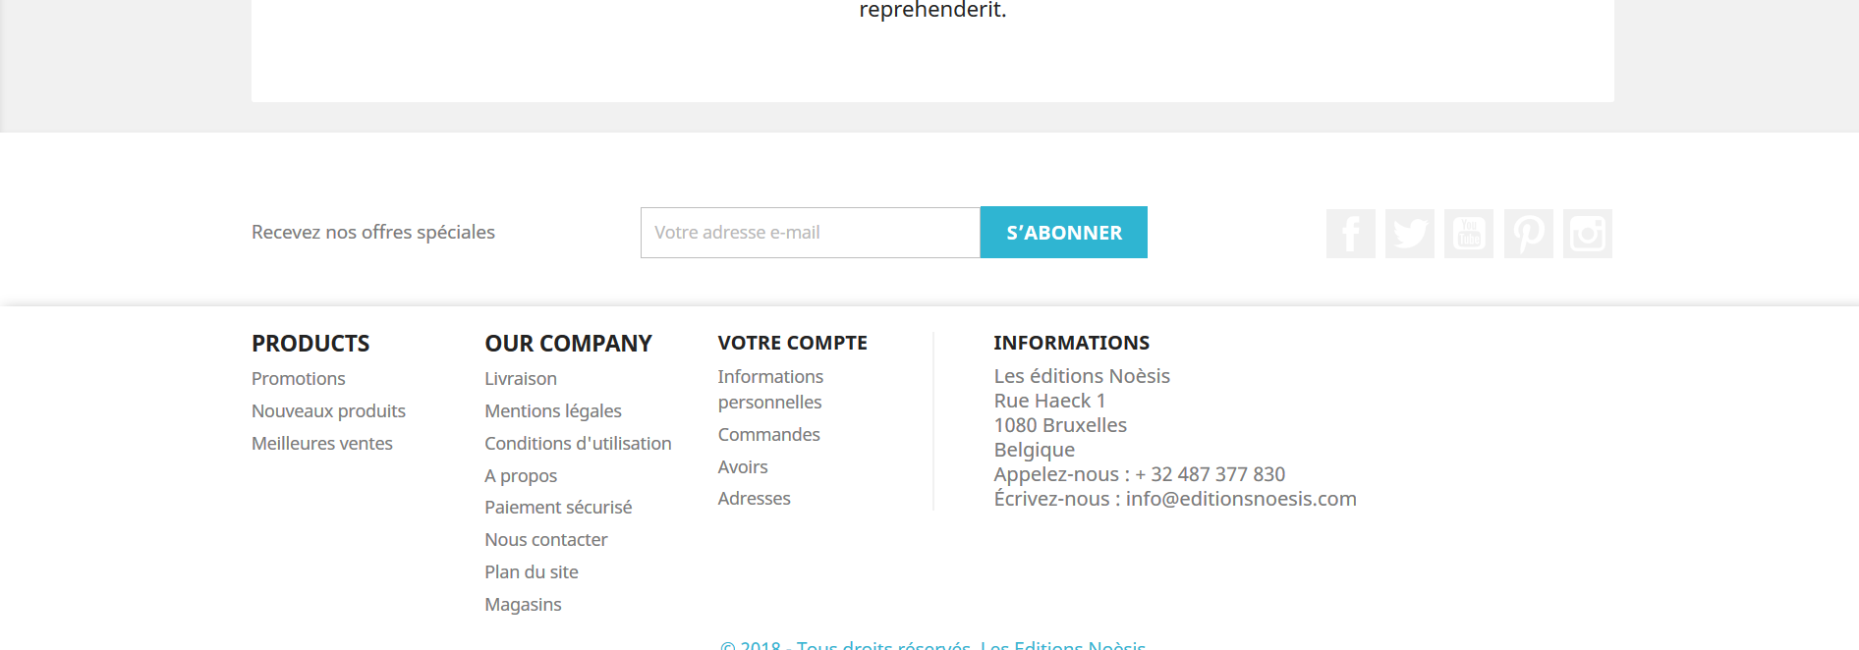Open the Promotions link

pyautogui.click(x=298, y=379)
